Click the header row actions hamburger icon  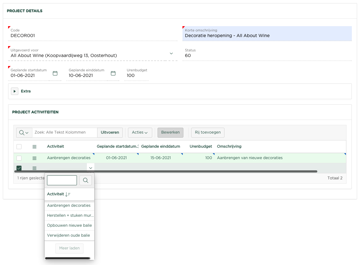tap(35, 147)
